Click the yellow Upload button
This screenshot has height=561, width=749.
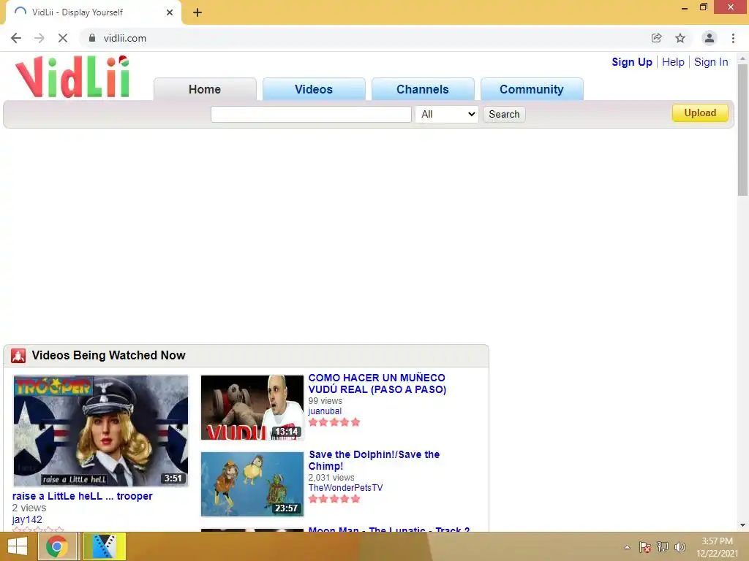(700, 113)
